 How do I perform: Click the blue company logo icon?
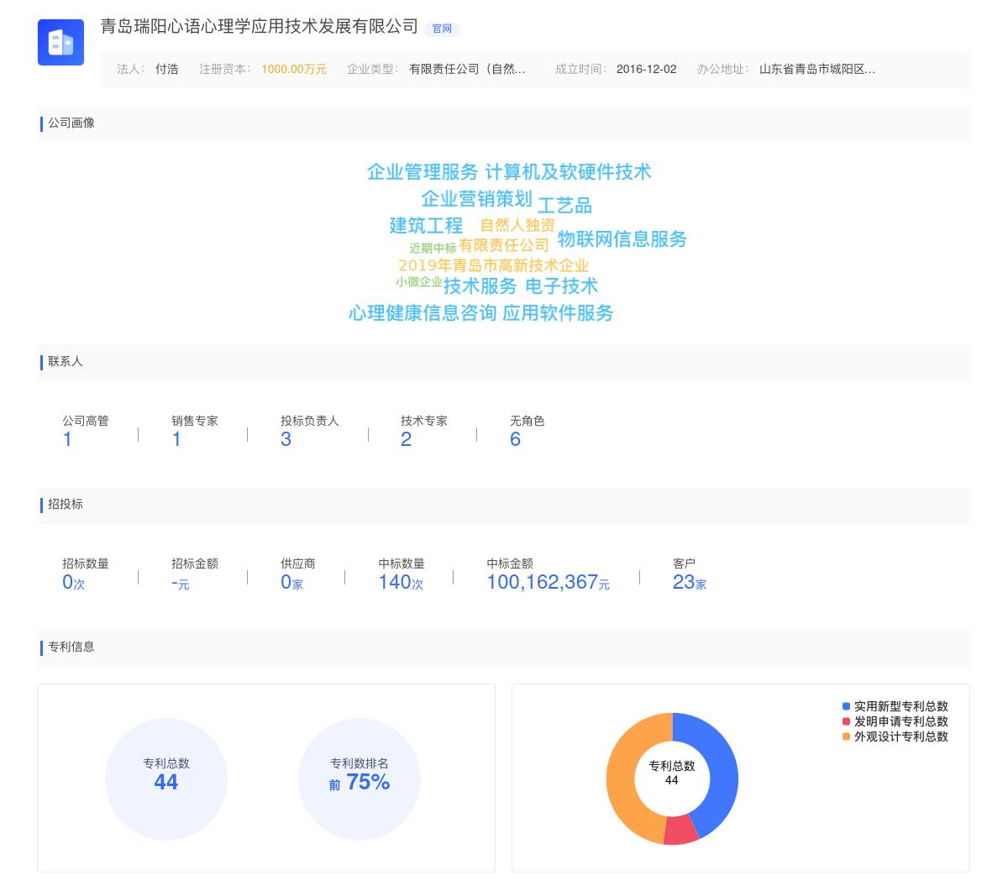[x=60, y=42]
